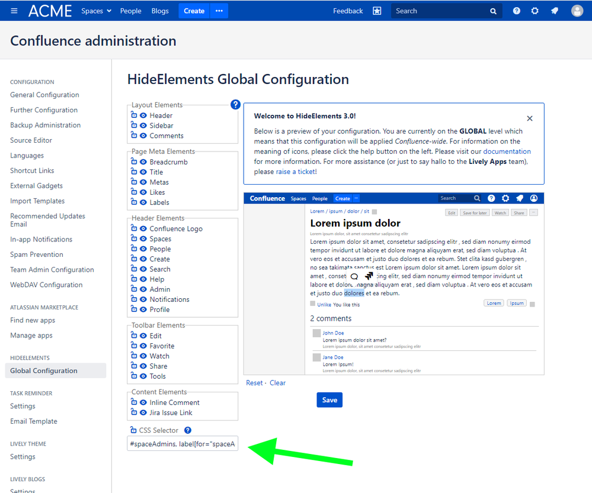Click the lock icon next to Header
The height and width of the screenshot is (493, 592).
coord(134,115)
